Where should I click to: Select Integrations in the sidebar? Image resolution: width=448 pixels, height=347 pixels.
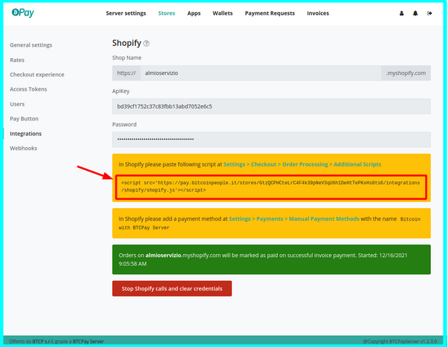pos(26,134)
